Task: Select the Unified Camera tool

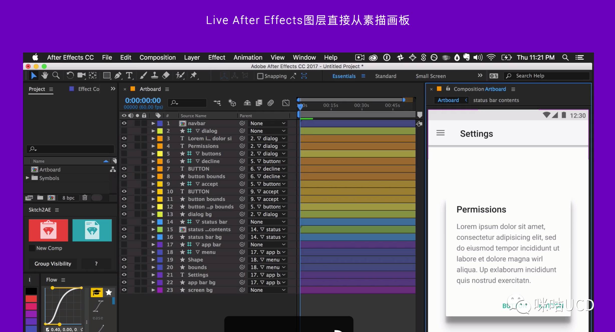Action: click(81, 75)
